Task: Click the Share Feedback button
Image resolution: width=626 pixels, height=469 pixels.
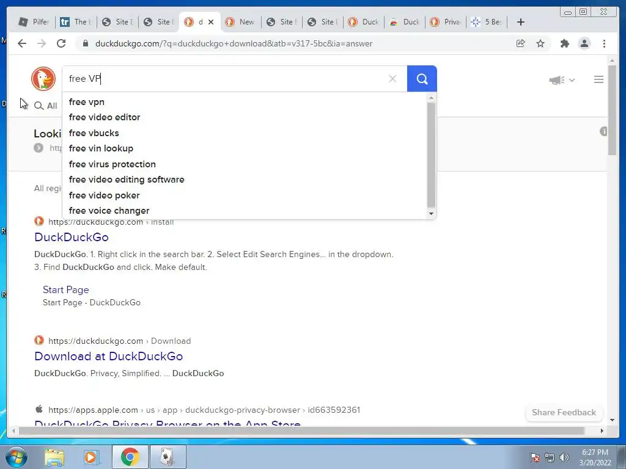Action: (x=564, y=412)
